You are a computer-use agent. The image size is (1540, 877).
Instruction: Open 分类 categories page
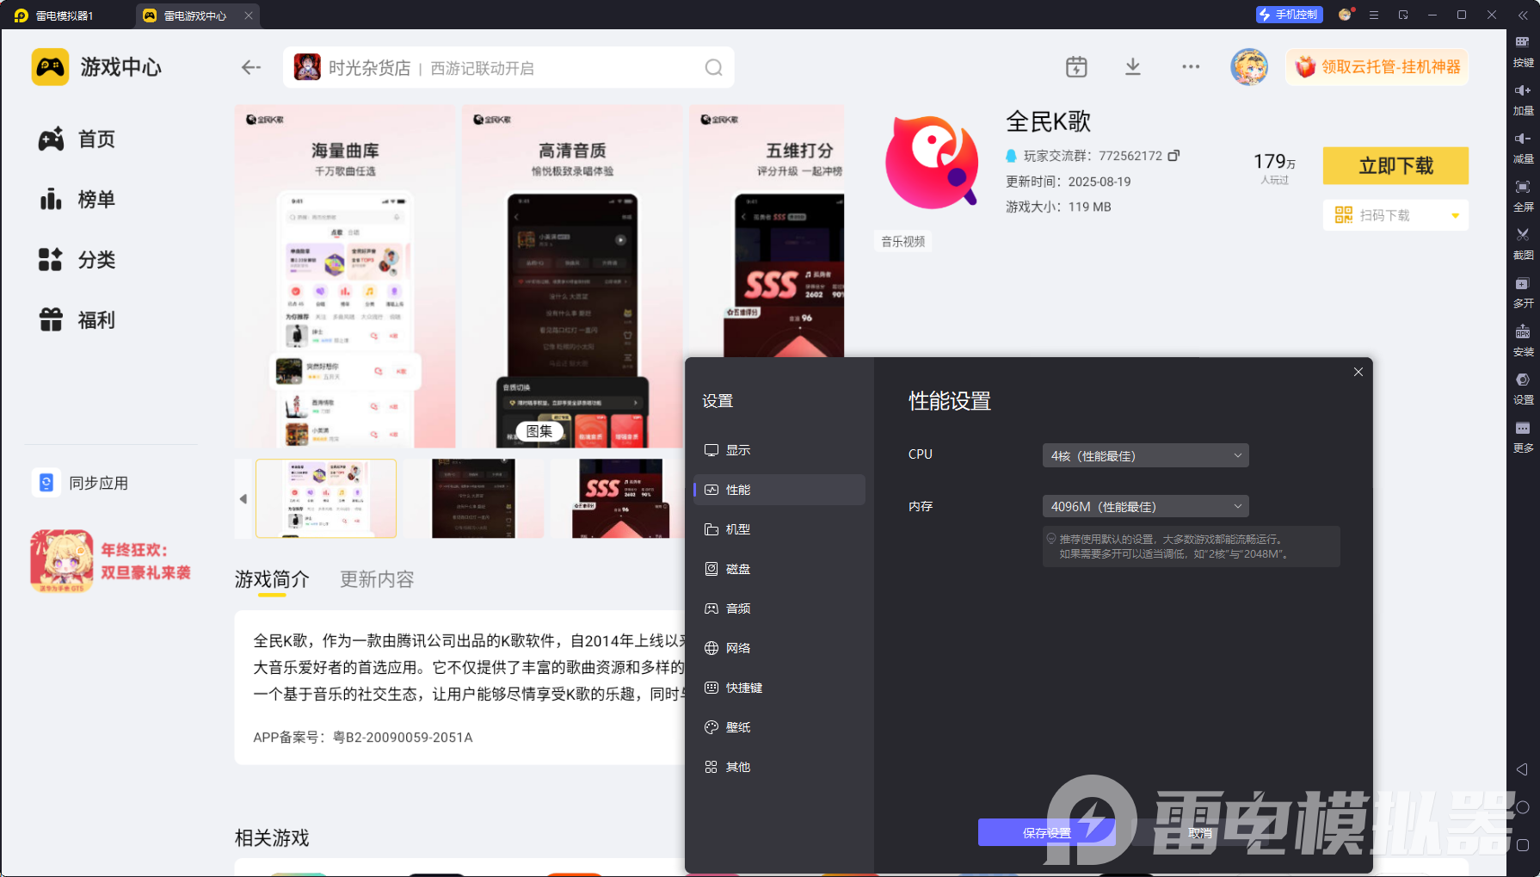tap(77, 260)
